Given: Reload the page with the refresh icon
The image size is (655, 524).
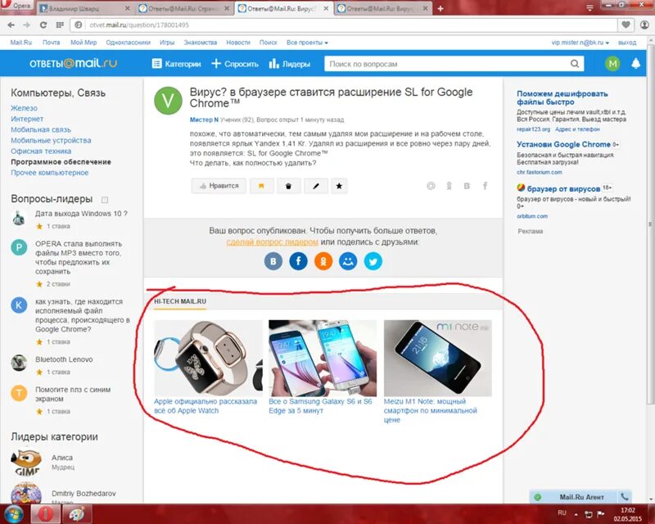Looking at the screenshot, I should click(x=43, y=25).
